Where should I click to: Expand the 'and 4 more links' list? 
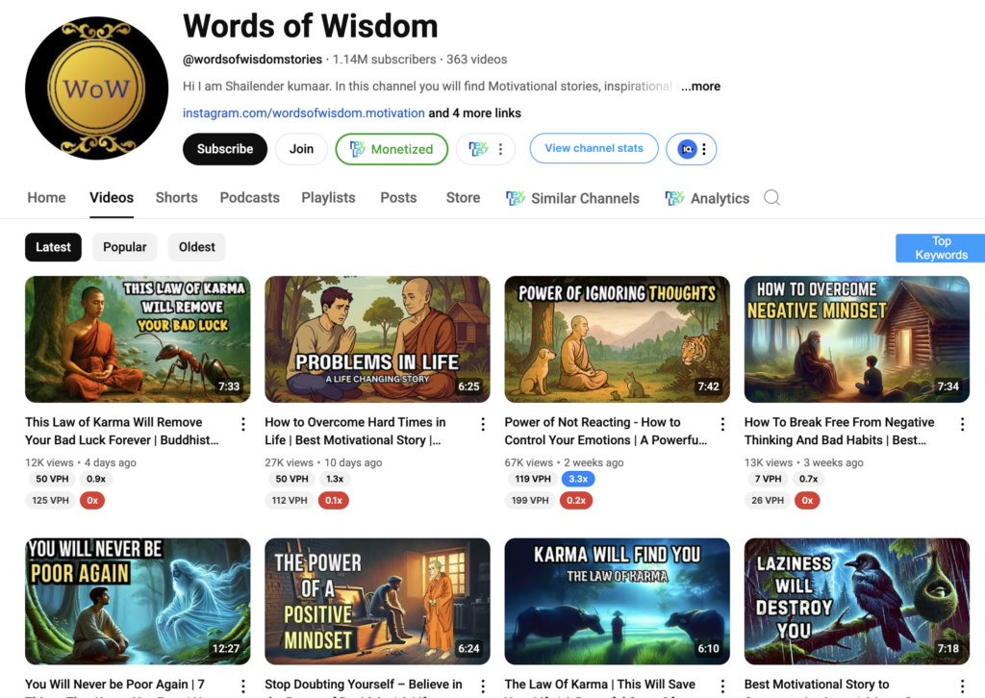(x=475, y=113)
